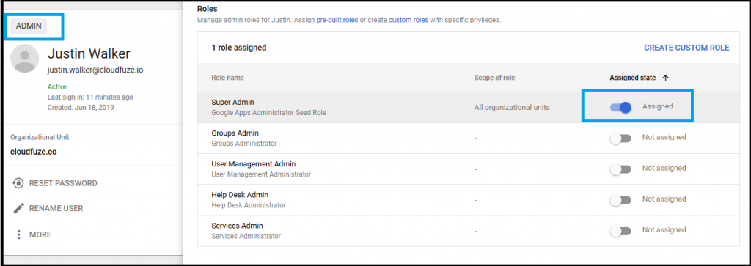This screenshot has height=266, width=751.
Task: Open the More three-dot menu icon
Action: (x=18, y=234)
